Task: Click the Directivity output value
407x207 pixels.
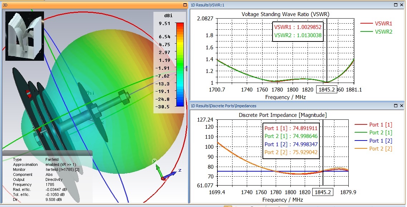Action: [x=54, y=179]
